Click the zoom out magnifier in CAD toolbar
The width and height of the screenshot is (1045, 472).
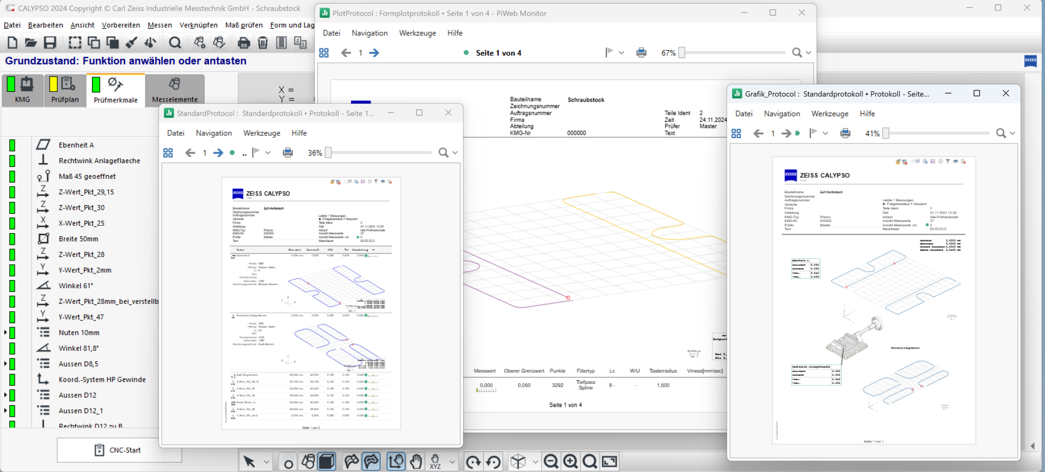click(x=551, y=462)
